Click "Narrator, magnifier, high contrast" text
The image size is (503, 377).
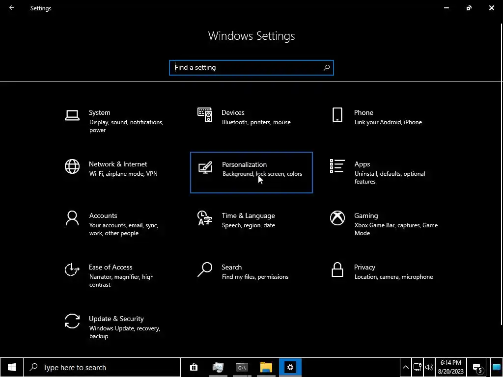point(121,281)
